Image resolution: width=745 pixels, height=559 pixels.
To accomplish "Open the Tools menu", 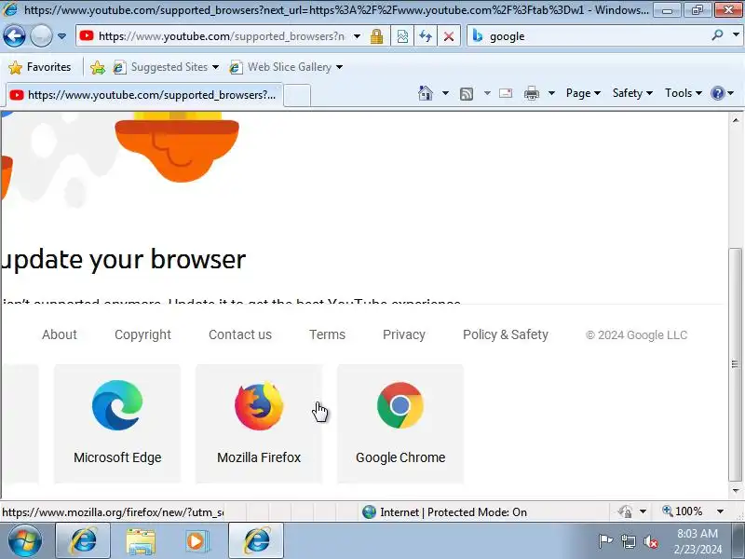I will pos(684,93).
